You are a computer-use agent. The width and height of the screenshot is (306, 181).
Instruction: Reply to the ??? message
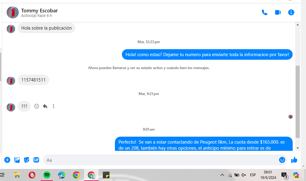(x=45, y=106)
